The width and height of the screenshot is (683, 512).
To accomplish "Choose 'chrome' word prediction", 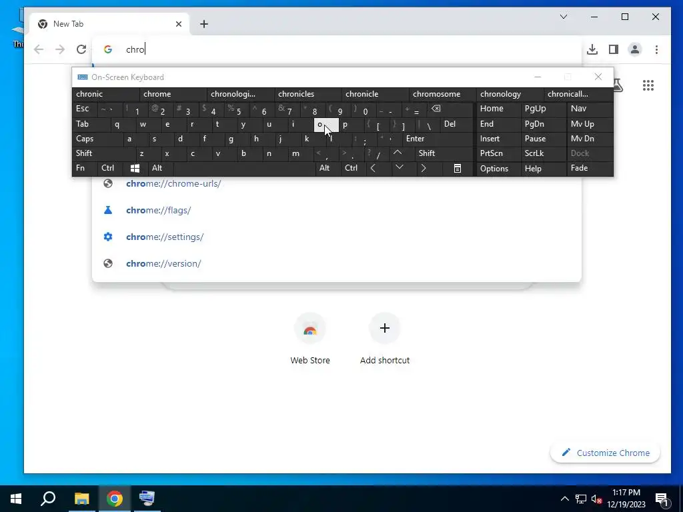I will click(173, 94).
